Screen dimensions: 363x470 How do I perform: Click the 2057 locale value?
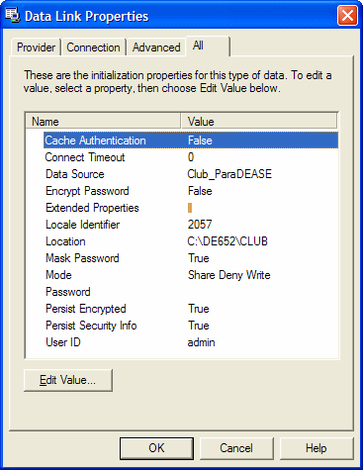[200, 225]
